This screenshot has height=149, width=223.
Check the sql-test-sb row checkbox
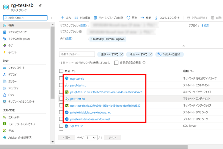tap(61, 126)
